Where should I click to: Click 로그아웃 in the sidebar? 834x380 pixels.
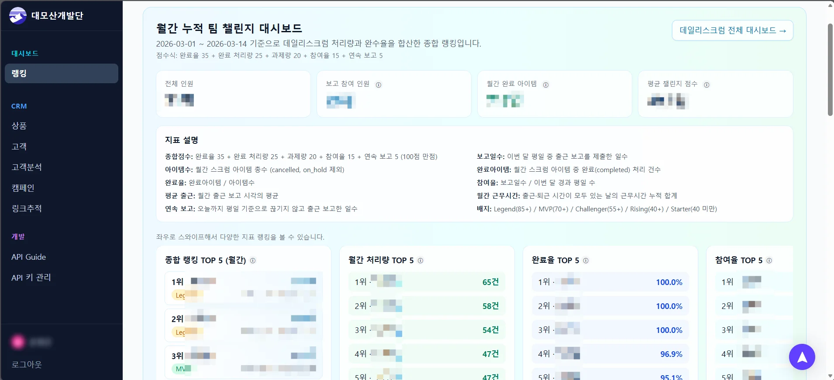pyautogui.click(x=27, y=364)
